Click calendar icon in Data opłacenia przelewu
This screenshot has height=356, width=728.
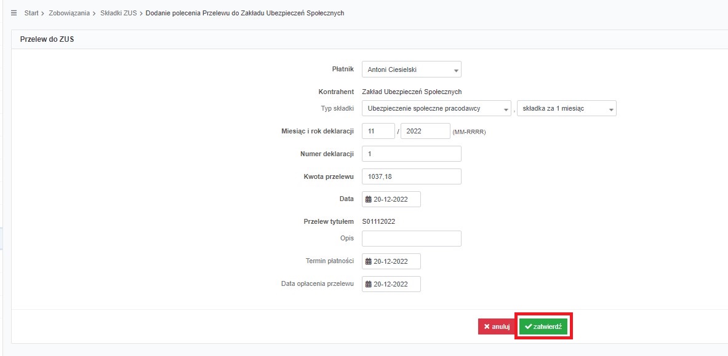pos(369,284)
